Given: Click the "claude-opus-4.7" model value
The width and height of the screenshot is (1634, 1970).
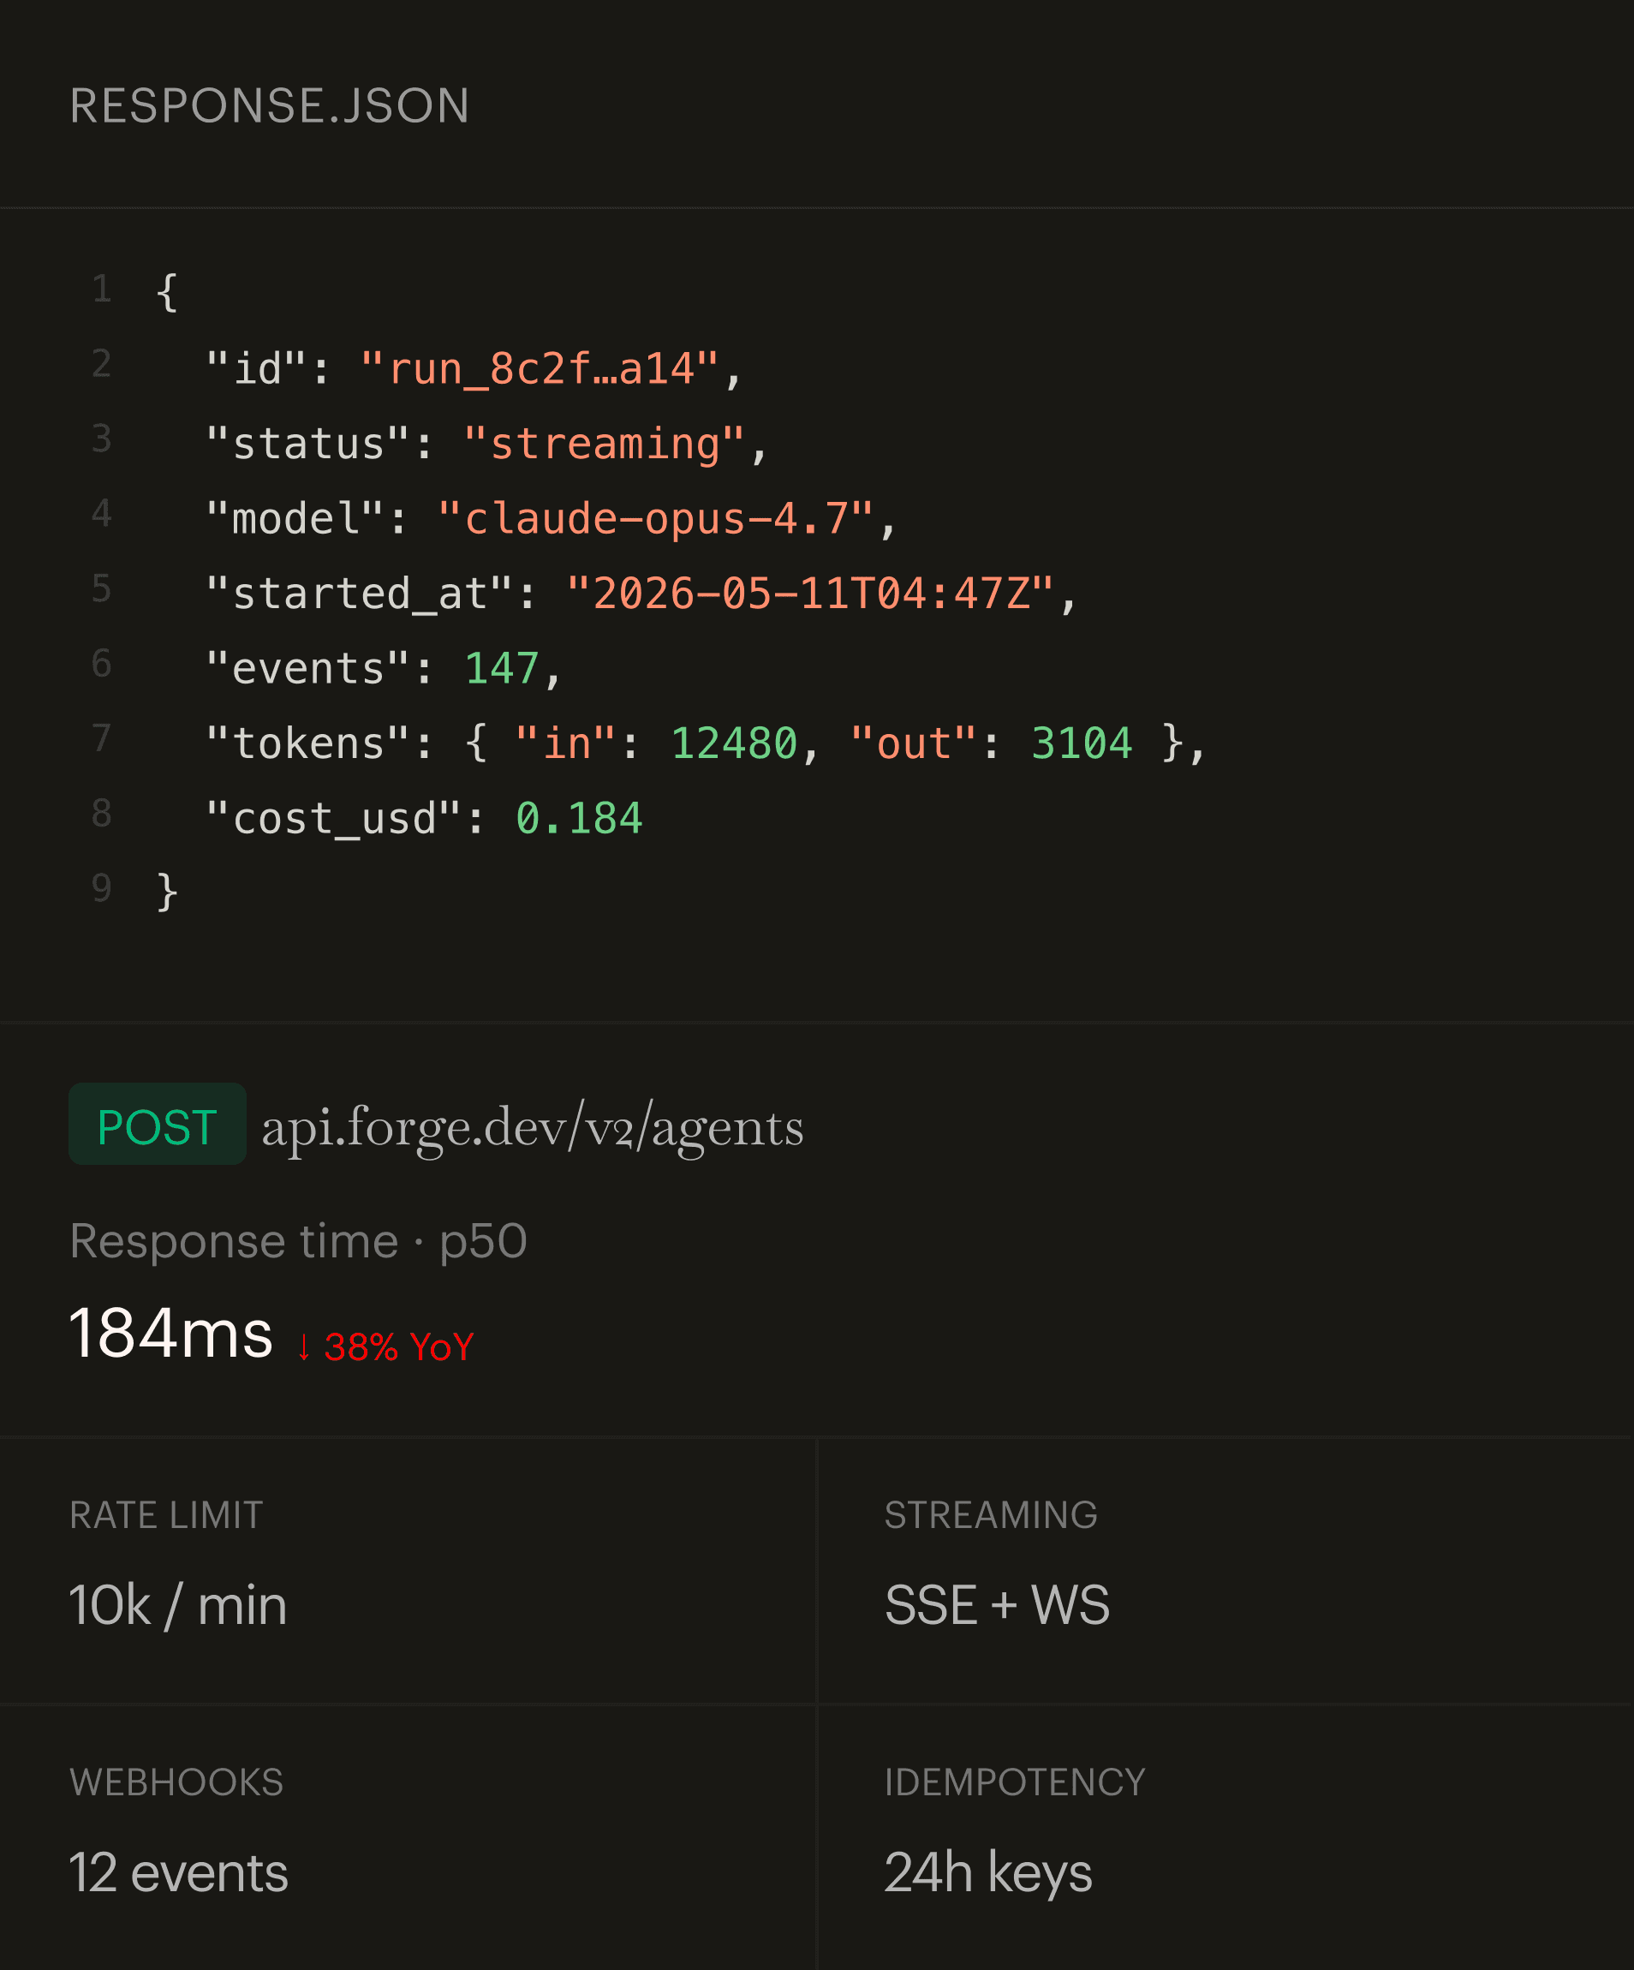Looking at the screenshot, I should tap(656, 519).
